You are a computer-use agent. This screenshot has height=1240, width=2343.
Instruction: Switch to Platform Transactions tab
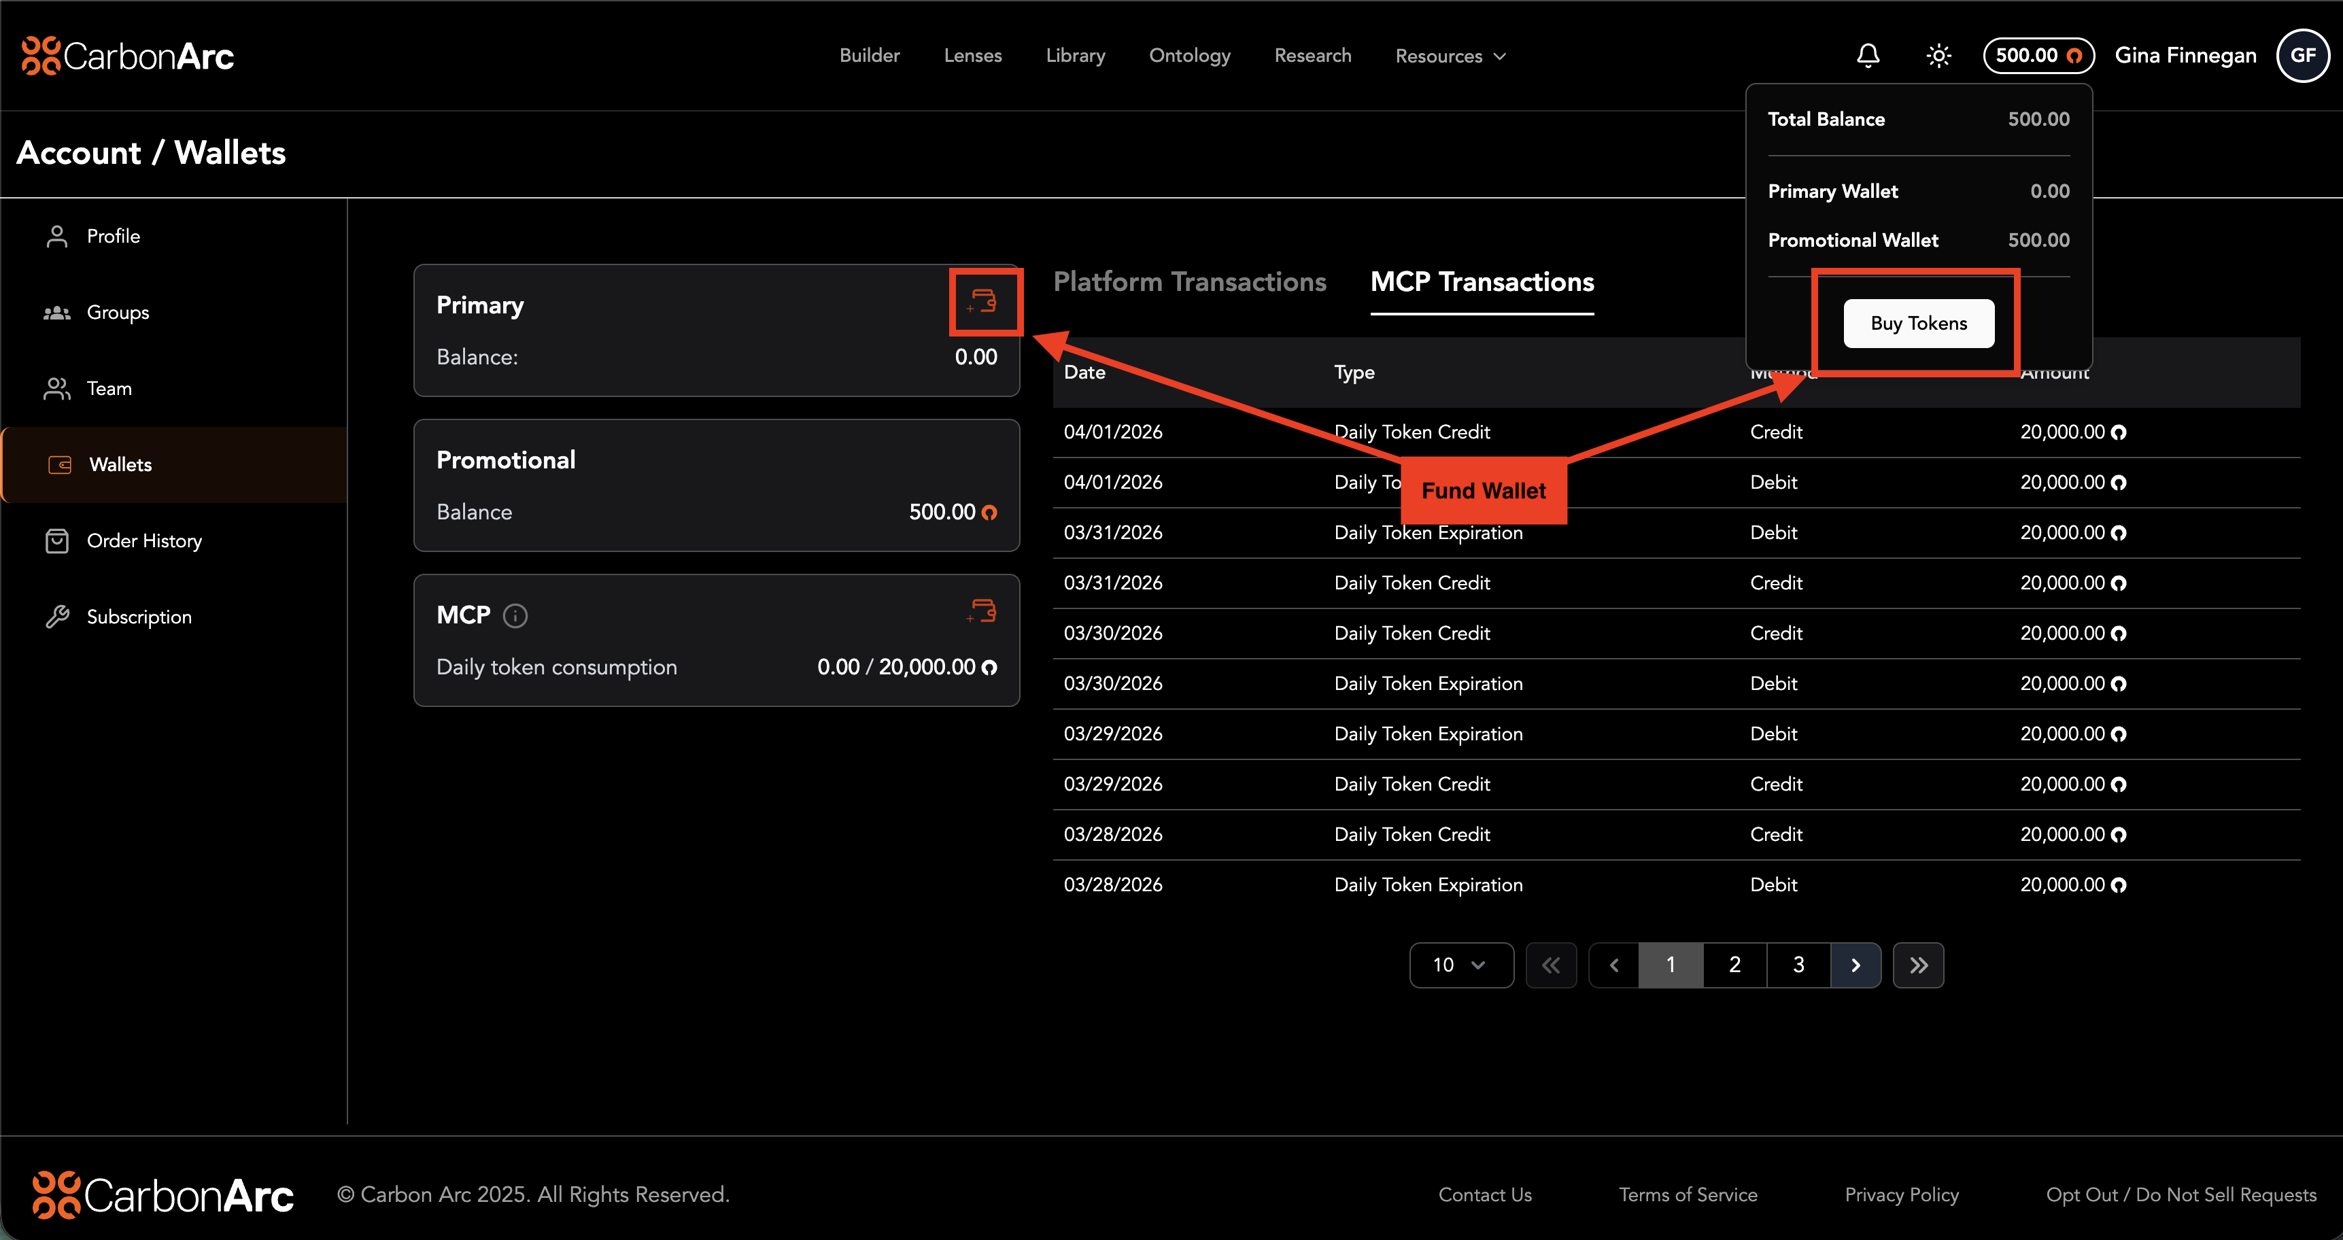pyautogui.click(x=1188, y=282)
